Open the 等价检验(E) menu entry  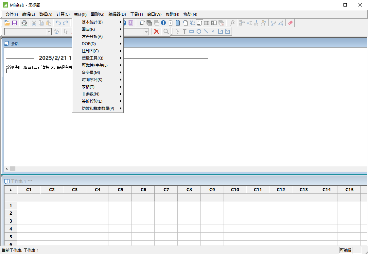[98, 101]
